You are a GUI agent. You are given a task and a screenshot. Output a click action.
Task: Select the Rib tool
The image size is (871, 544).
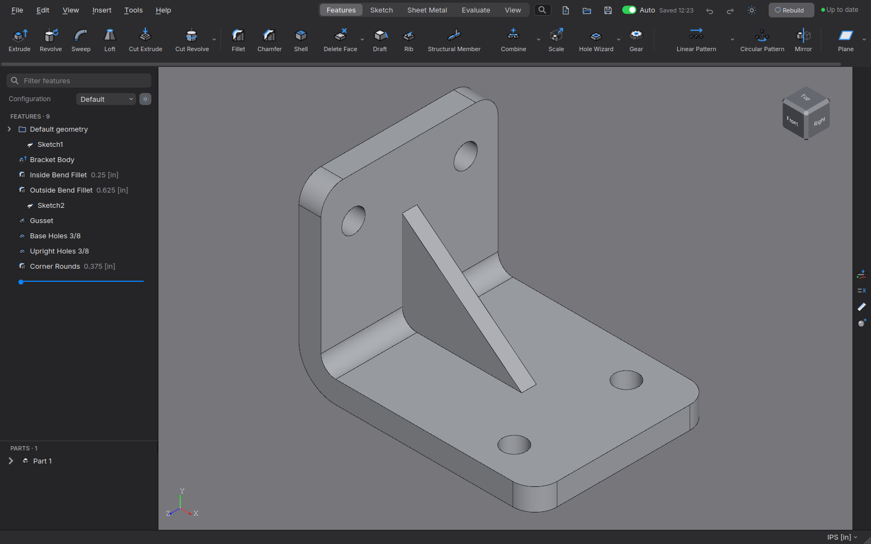tap(409, 41)
